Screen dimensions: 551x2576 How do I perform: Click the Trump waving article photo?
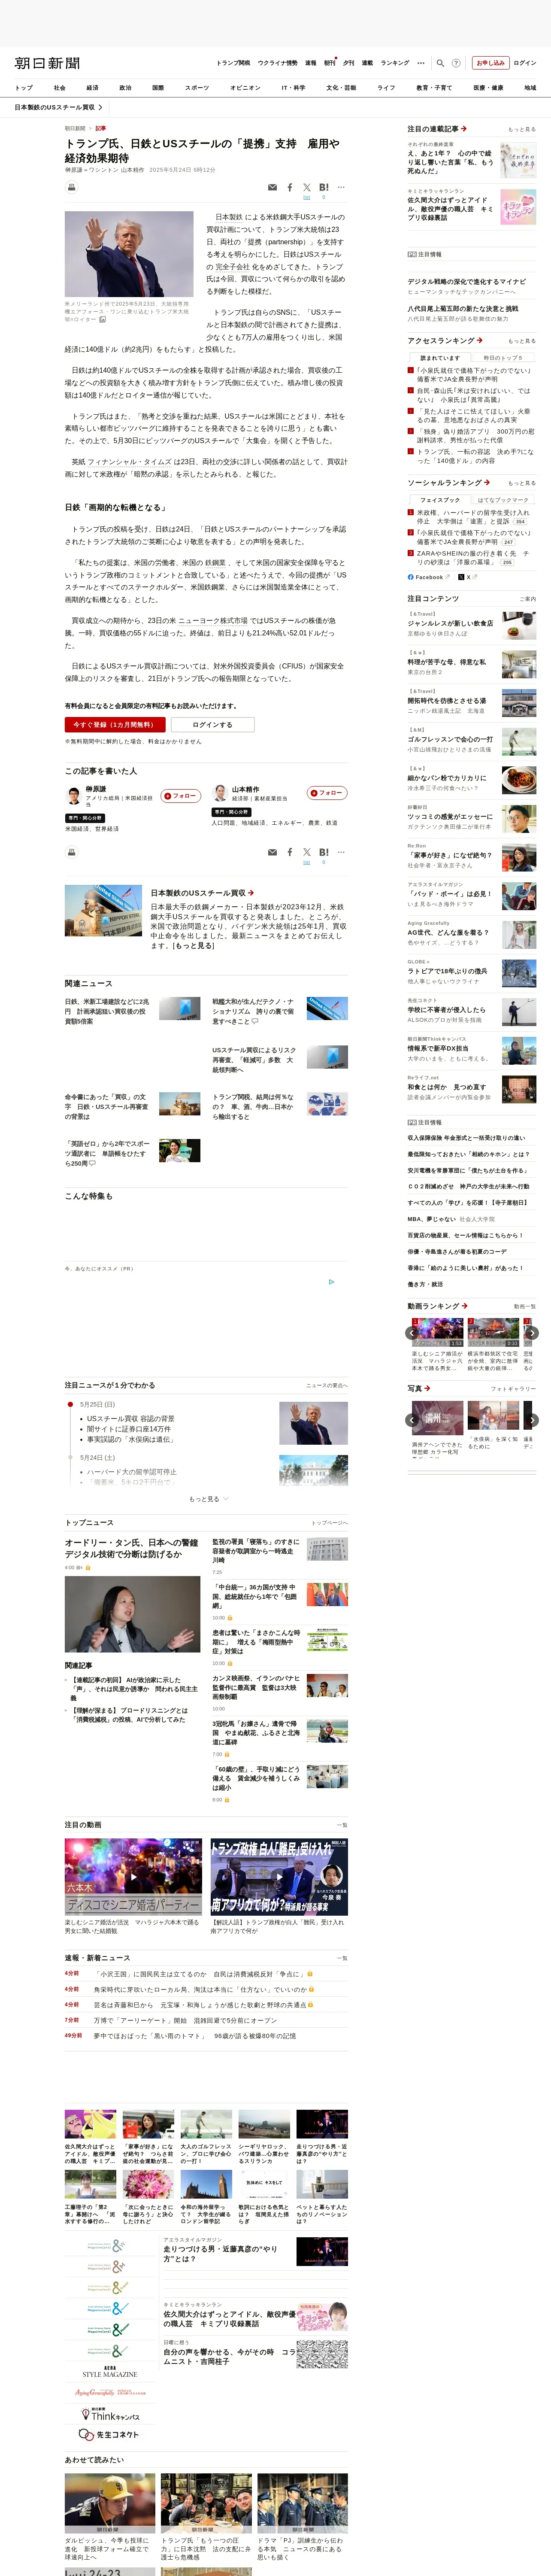tap(129, 255)
